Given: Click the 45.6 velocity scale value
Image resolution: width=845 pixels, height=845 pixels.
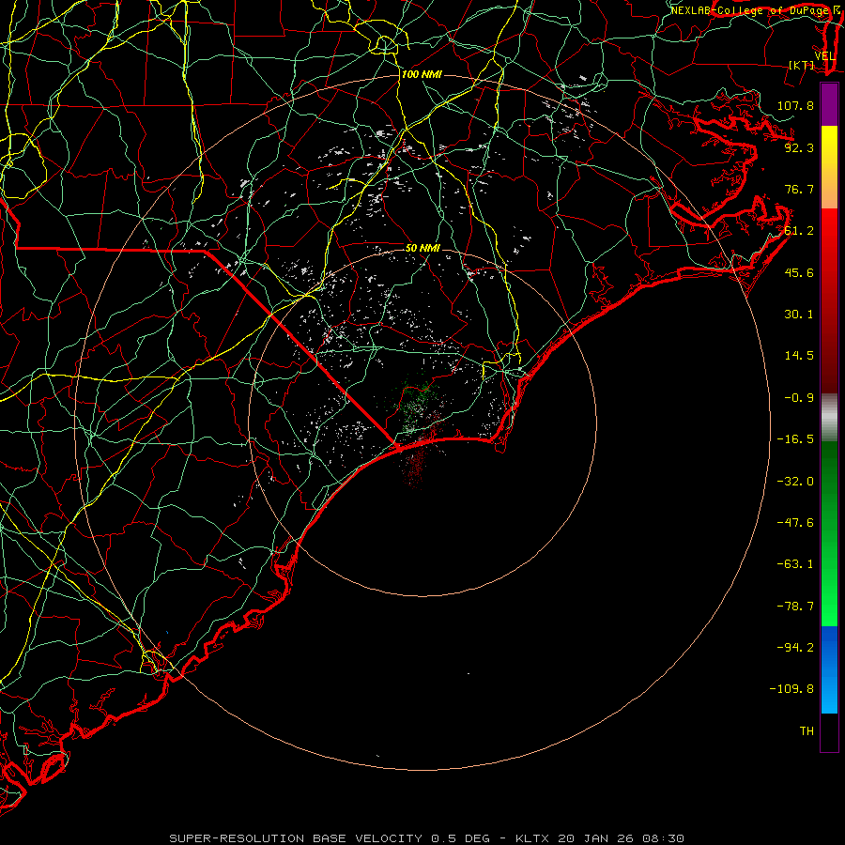Looking at the screenshot, I should [x=799, y=272].
